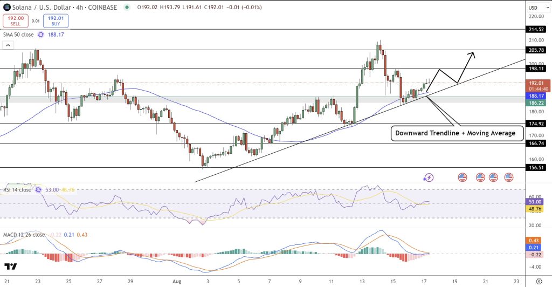The image size is (552, 287).
Task: Click the spread value 0.01
Action: [36, 21]
